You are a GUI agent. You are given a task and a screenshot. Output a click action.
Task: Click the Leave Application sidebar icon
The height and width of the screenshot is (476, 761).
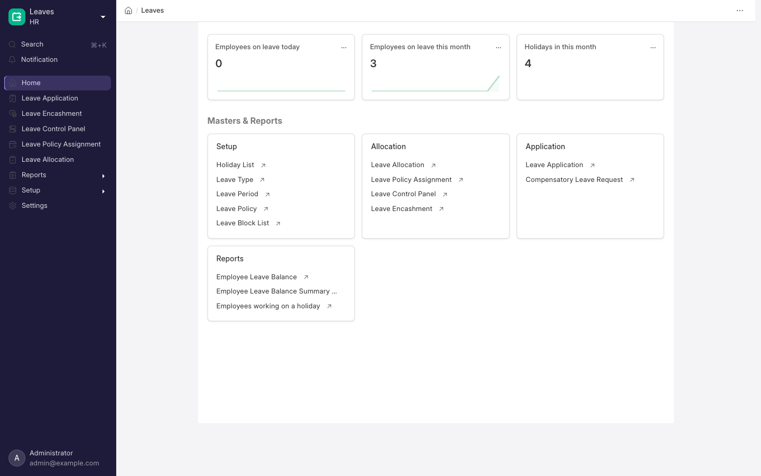[x=13, y=98]
